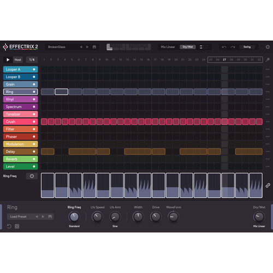
Task: Select the Looper A effect track
Action: pyautogui.click(x=21, y=69)
